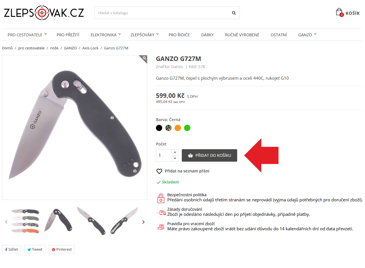Select the orange color variant

click(x=178, y=128)
